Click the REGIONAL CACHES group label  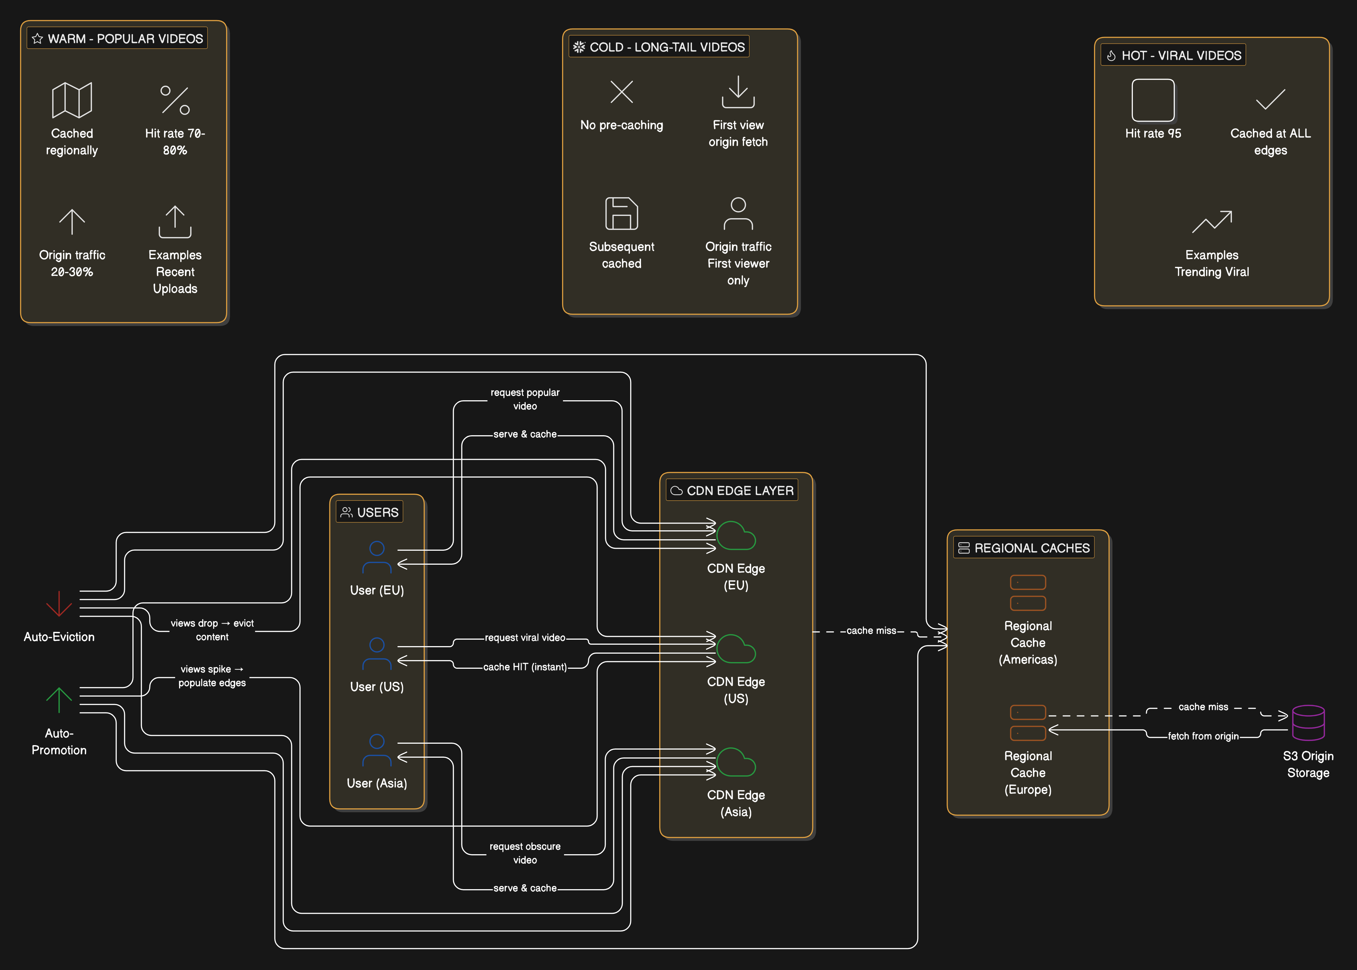click(1023, 548)
